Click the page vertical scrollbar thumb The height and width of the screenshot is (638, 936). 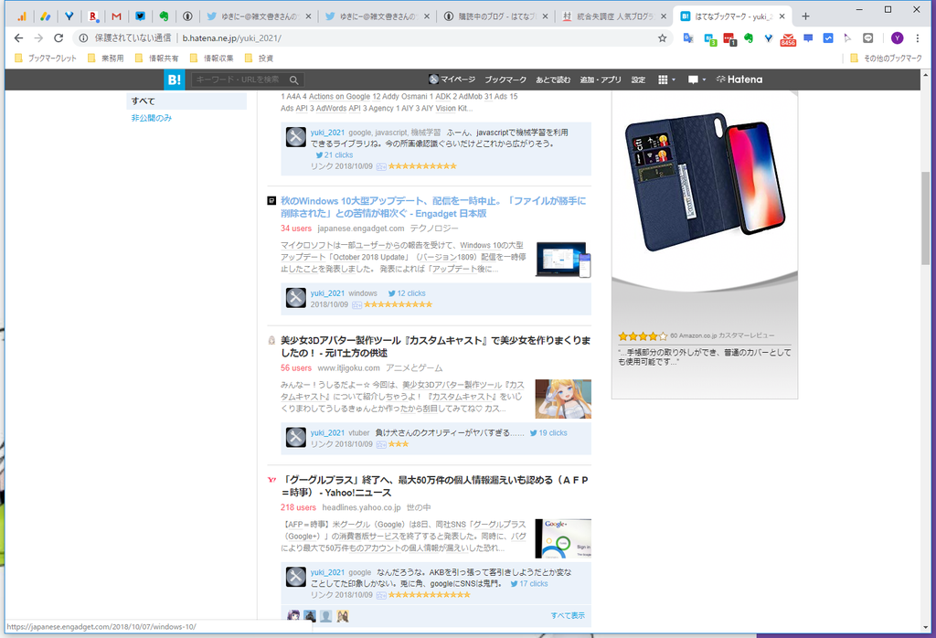[x=926, y=219]
